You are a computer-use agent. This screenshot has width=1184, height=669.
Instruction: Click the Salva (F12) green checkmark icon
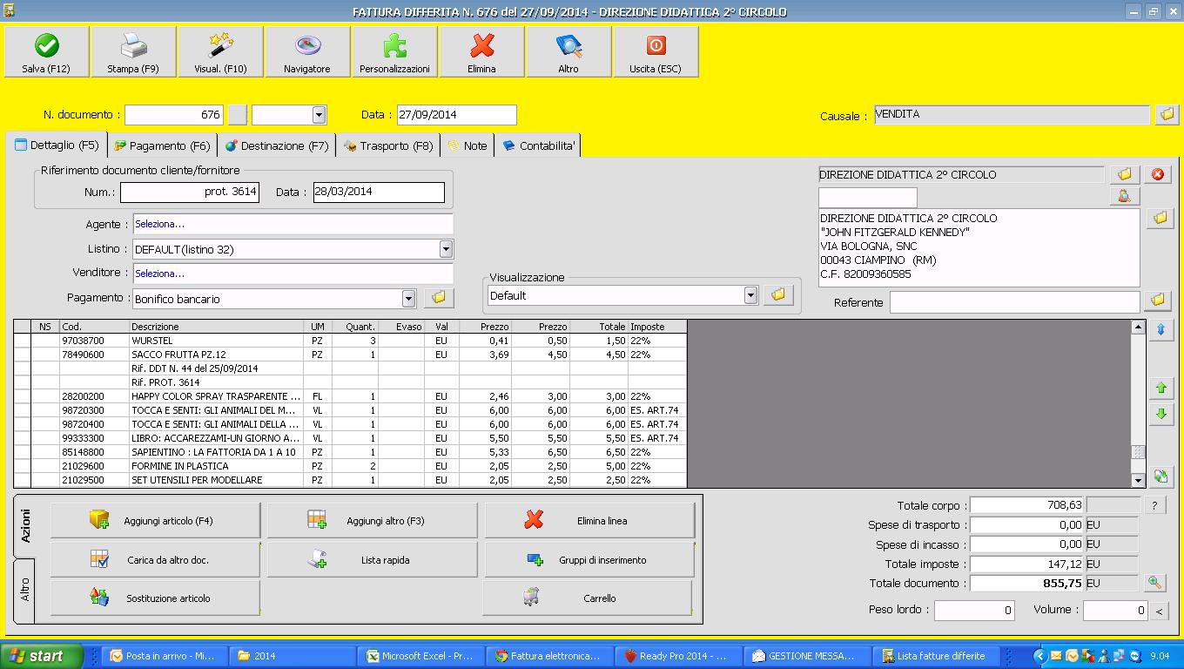coord(46,46)
